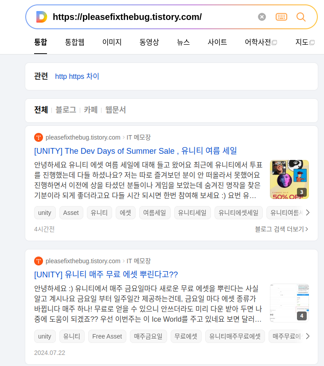Click the '에셋' tag
The width and height of the screenshot is (324, 366).
[125, 213]
